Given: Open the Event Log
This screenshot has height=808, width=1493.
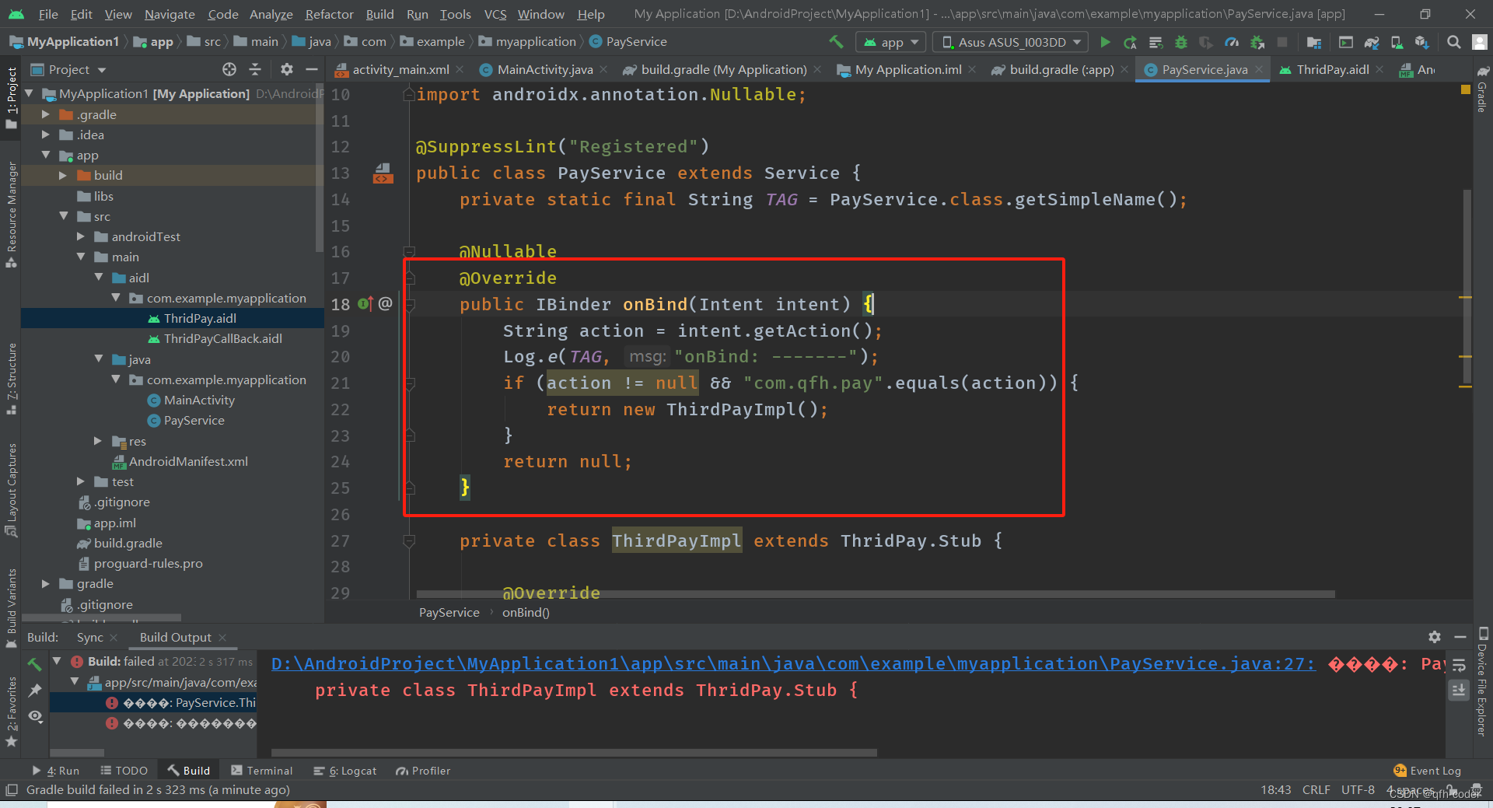Looking at the screenshot, I should pyautogui.click(x=1433, y=771).
